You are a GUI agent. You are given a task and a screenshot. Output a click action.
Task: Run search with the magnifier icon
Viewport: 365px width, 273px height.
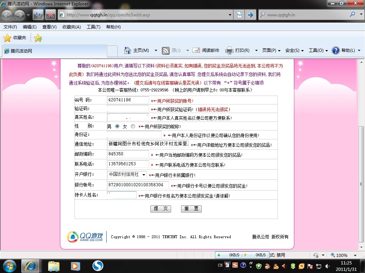tap(353, 14)
